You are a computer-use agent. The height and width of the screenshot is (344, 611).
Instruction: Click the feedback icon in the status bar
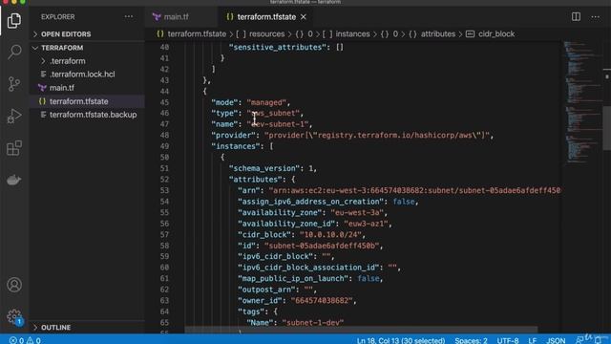[x=580, y=340]
